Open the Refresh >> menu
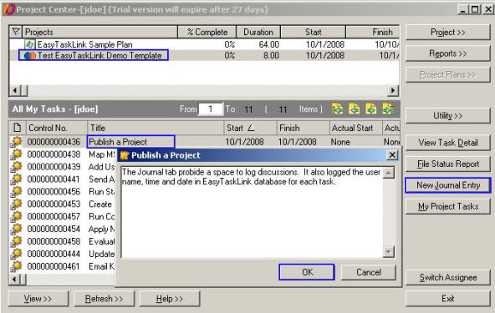This screenshot has height=313, width=495. (104, 299)
